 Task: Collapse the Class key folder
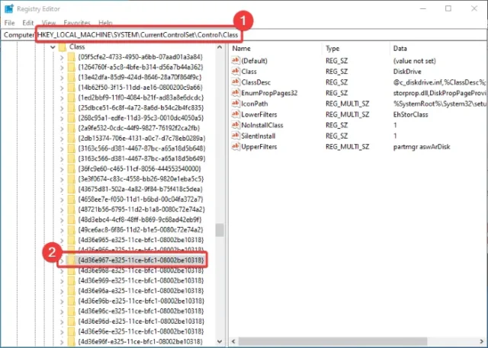point(53,47)
